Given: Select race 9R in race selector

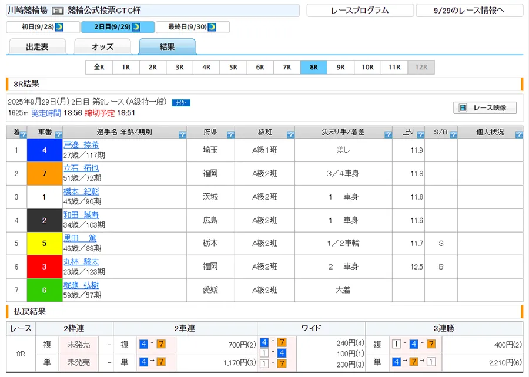Looking at the screenshot, I should click(x=340, y=68).
